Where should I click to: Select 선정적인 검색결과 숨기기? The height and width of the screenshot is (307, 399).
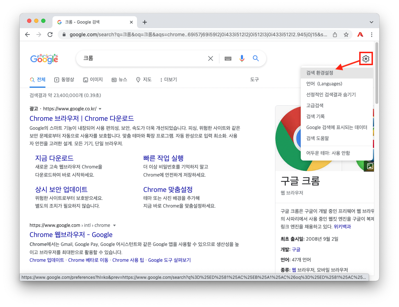pos(337,95)
